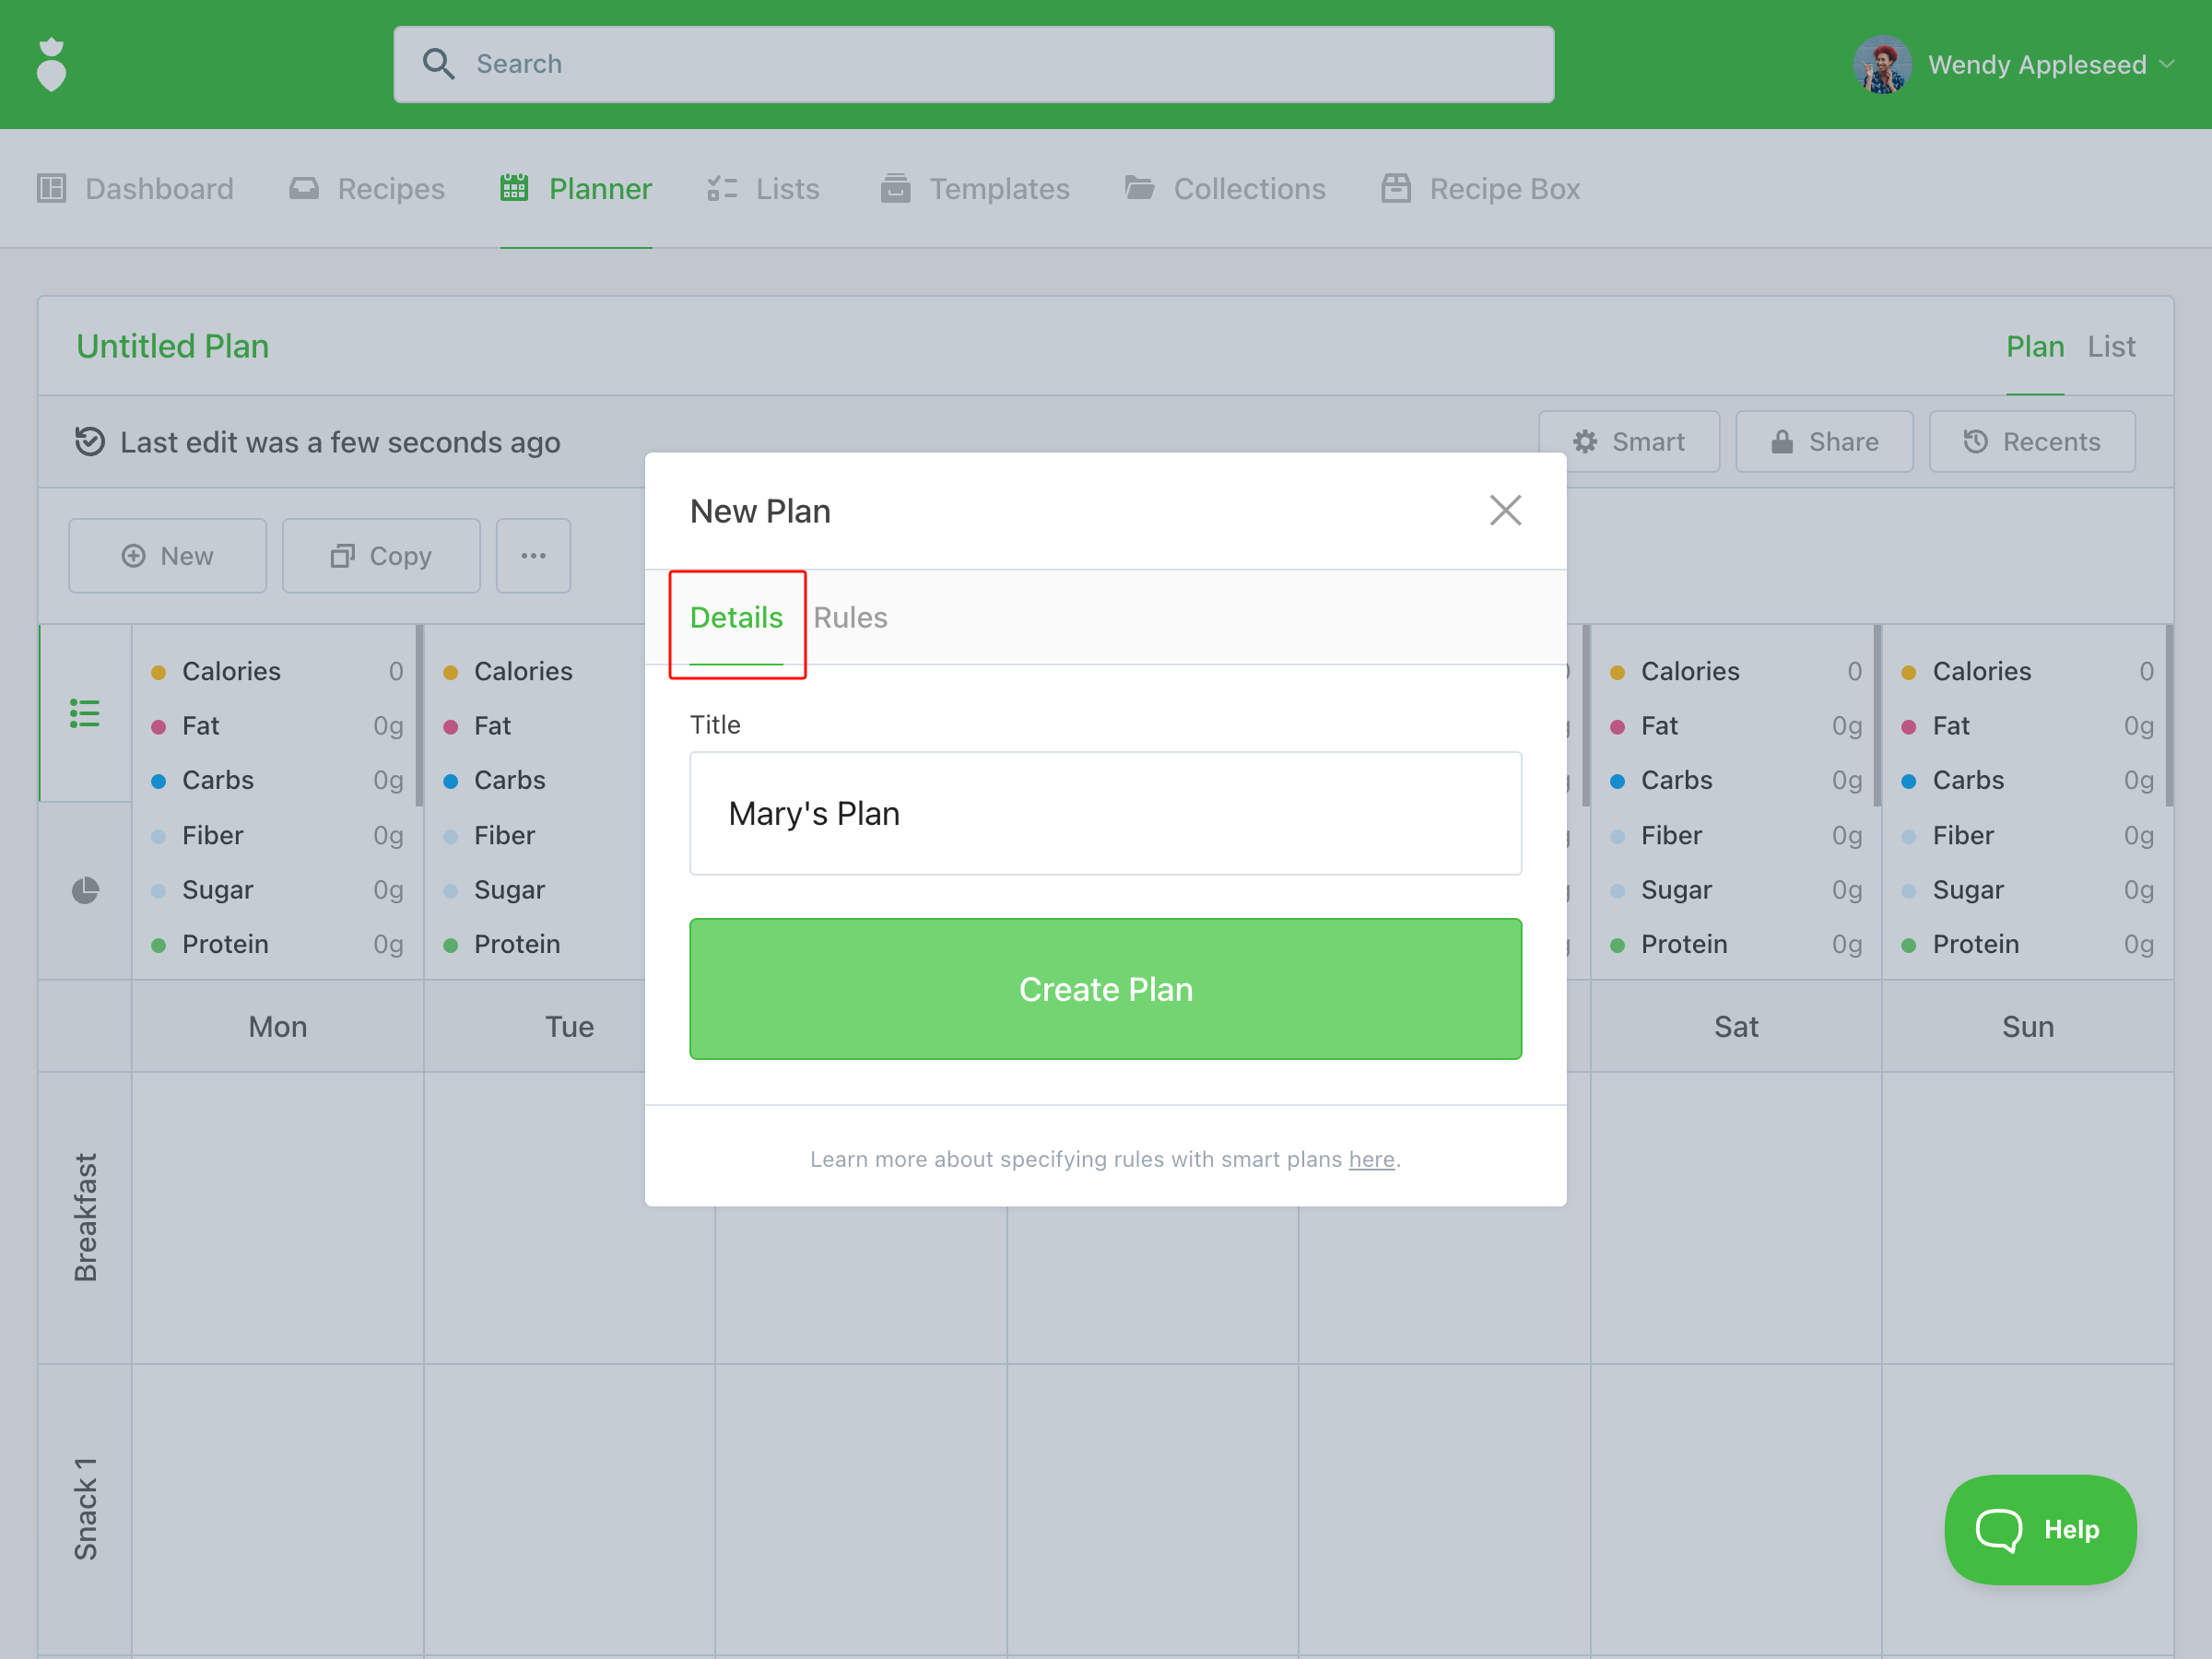Image resolution: width=2212 pixels, height=1659 pixels.
Task: Select the Details tab in the dialog
Action: click(x=736, y=618)
